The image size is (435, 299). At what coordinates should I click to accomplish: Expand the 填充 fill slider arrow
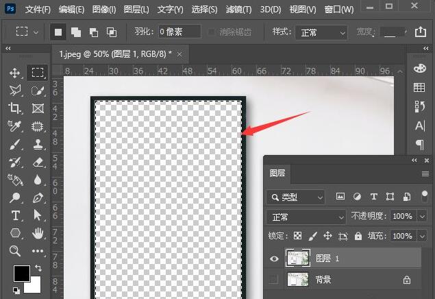[422, 237]
